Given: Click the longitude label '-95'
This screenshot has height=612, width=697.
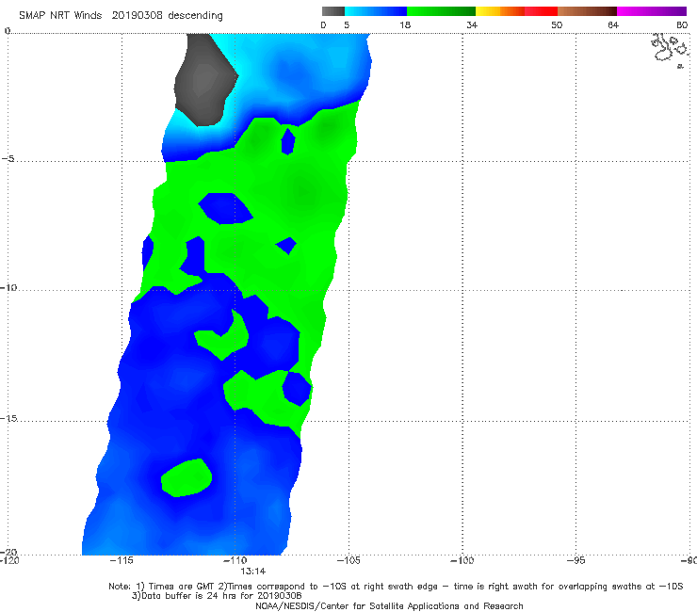Looking at the screenshot, I should click(575, 560).
